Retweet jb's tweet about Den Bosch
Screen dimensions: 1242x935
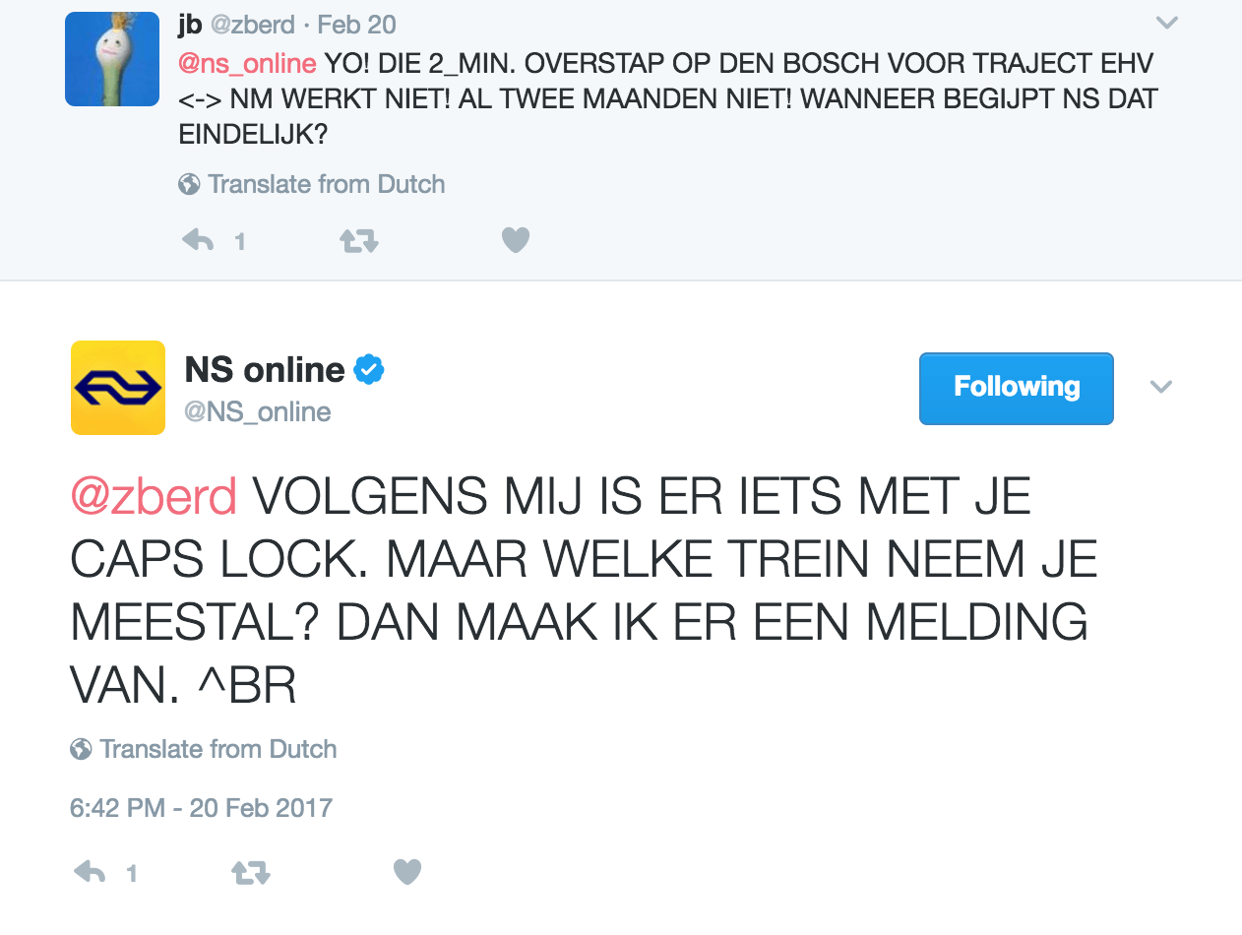click(x=359, y=240)
